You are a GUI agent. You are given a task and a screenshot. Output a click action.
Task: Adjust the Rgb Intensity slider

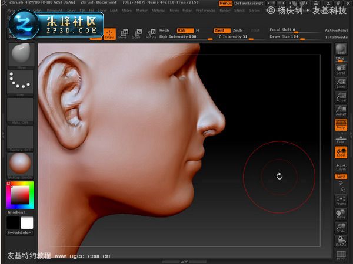click(186, 37)
